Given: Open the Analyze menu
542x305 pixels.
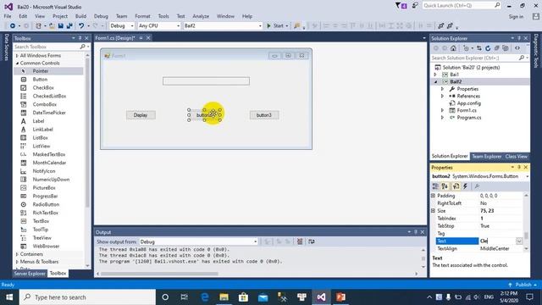Looking at the screenshot, I should pyautogui.click(x=201, y=16).
